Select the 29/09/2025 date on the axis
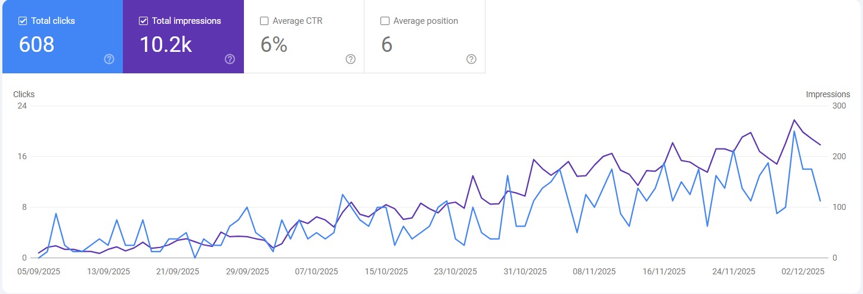The height and width of the screenshot is (294, 863). tap(247, 271)
